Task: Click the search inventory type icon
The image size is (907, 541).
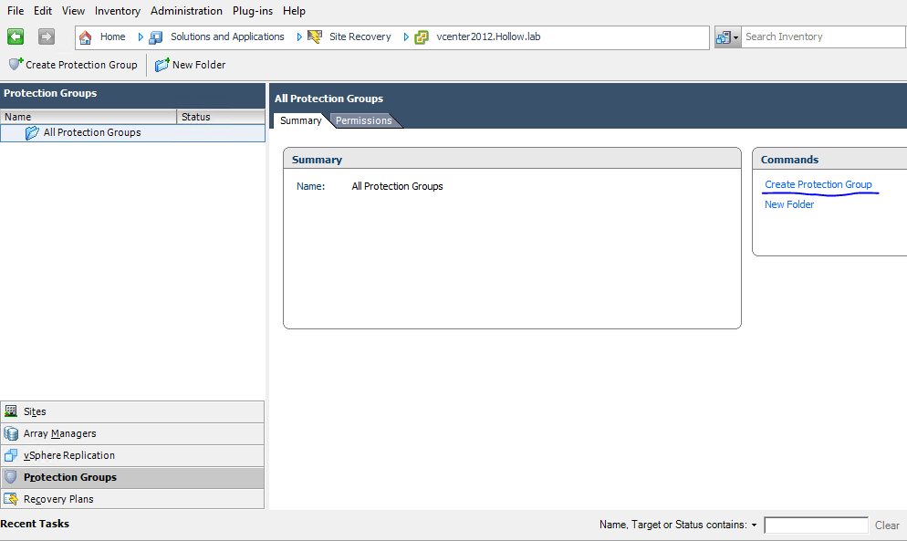Action: tap(723, 37)
